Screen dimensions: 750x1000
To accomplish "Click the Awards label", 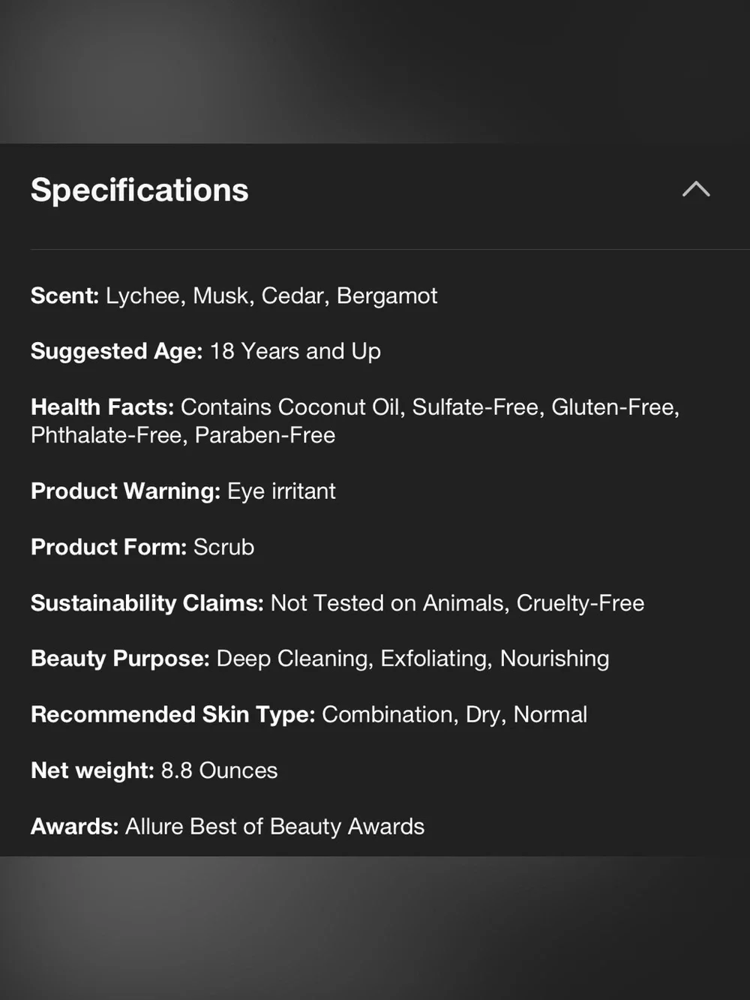I will click(74, 826).
